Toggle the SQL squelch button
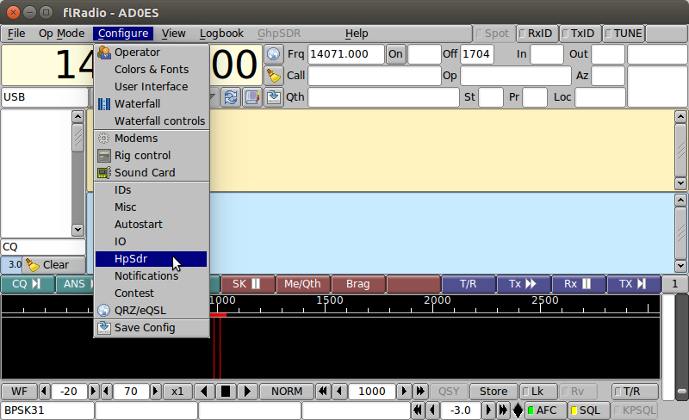This screenshot has width=689, height=420. point(587,411)
